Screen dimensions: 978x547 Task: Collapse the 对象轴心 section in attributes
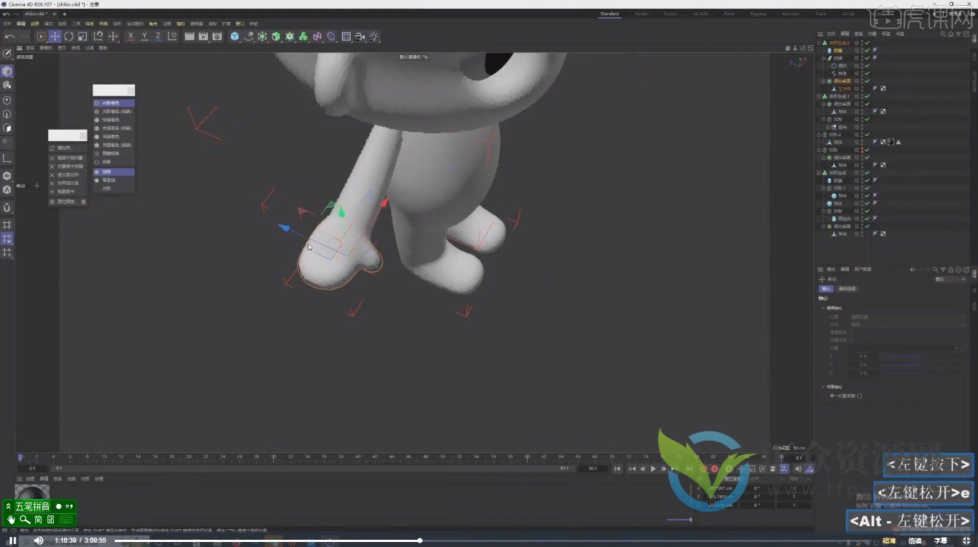point(823,386)
